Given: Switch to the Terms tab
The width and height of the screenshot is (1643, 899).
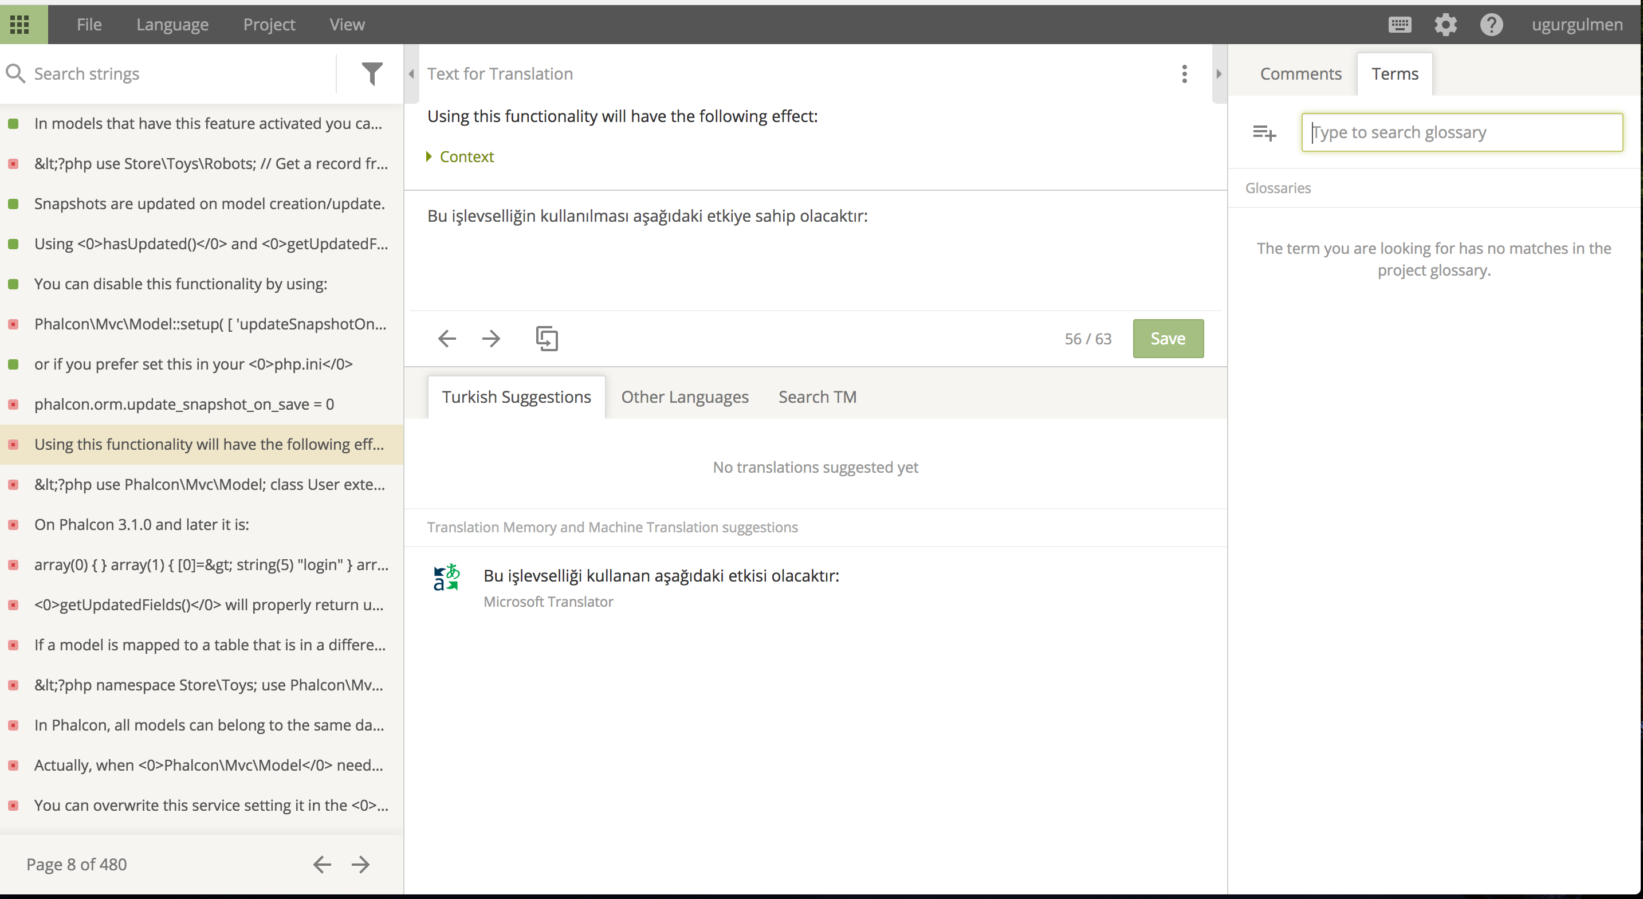Looking at the screenshot, I should coord(1395,73).
